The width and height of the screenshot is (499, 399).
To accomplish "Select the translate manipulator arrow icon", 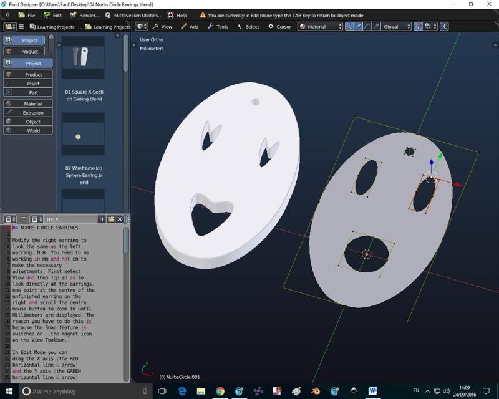I will tap(358, 27).
